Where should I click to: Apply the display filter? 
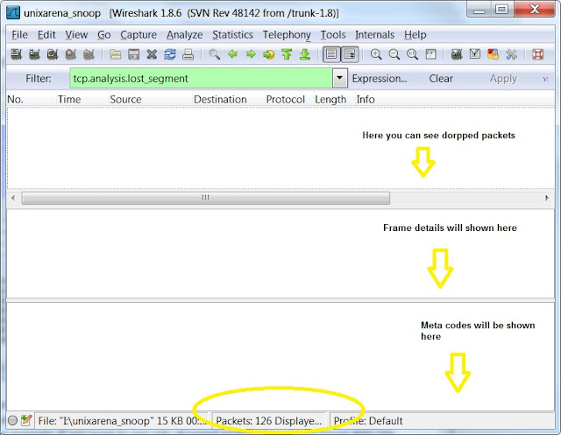[503, 79]
